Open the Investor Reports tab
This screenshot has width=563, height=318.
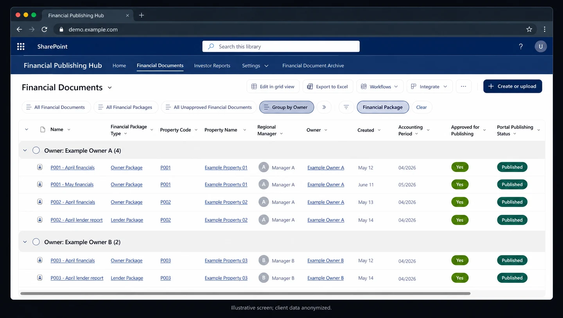[x=212, y=66]
